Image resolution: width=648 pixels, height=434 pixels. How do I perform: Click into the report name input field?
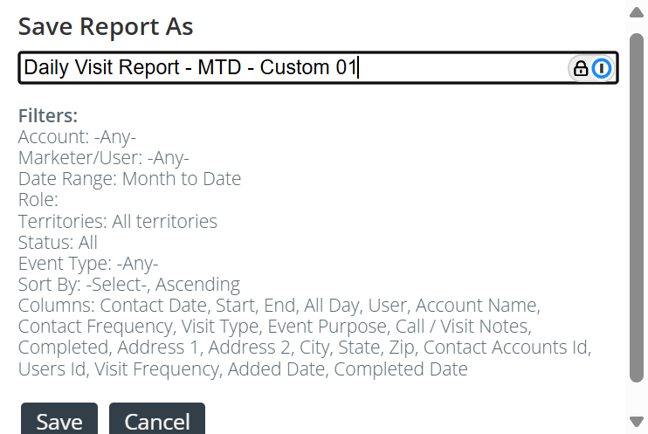(x=318, y=68)
